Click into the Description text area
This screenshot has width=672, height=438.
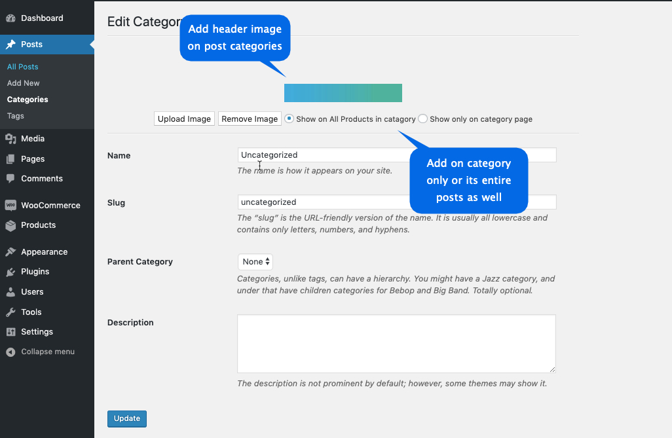[x=396, y=344]
